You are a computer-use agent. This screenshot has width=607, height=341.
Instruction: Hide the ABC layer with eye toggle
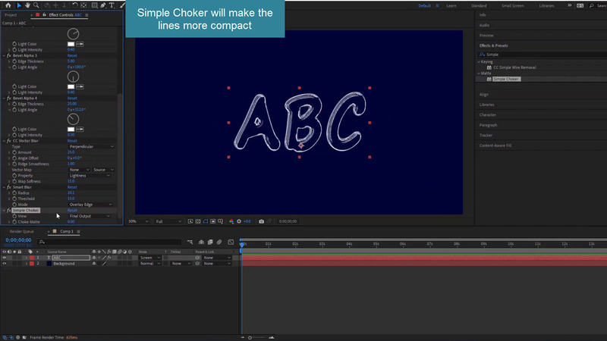5,258
